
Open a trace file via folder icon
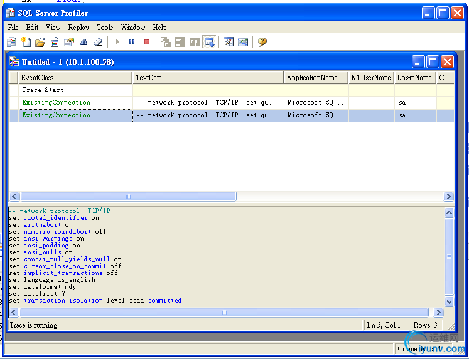[x=40, y=42]
